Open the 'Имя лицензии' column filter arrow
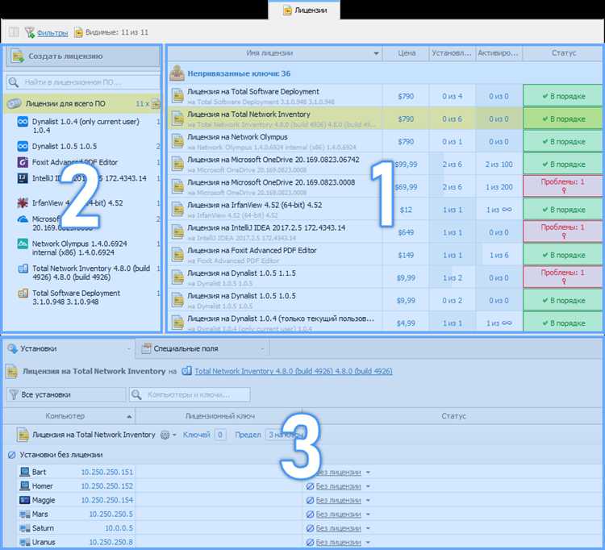Image resolution: width=605 pixels, height=550 pixels. click(377, 54)
